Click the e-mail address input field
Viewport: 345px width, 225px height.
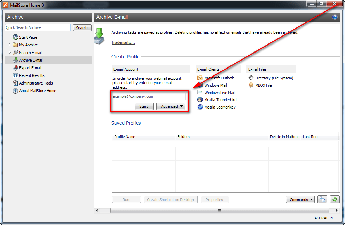149,96
